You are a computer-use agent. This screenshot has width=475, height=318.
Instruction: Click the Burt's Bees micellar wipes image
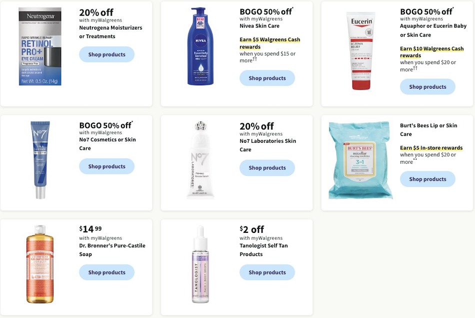360,159
